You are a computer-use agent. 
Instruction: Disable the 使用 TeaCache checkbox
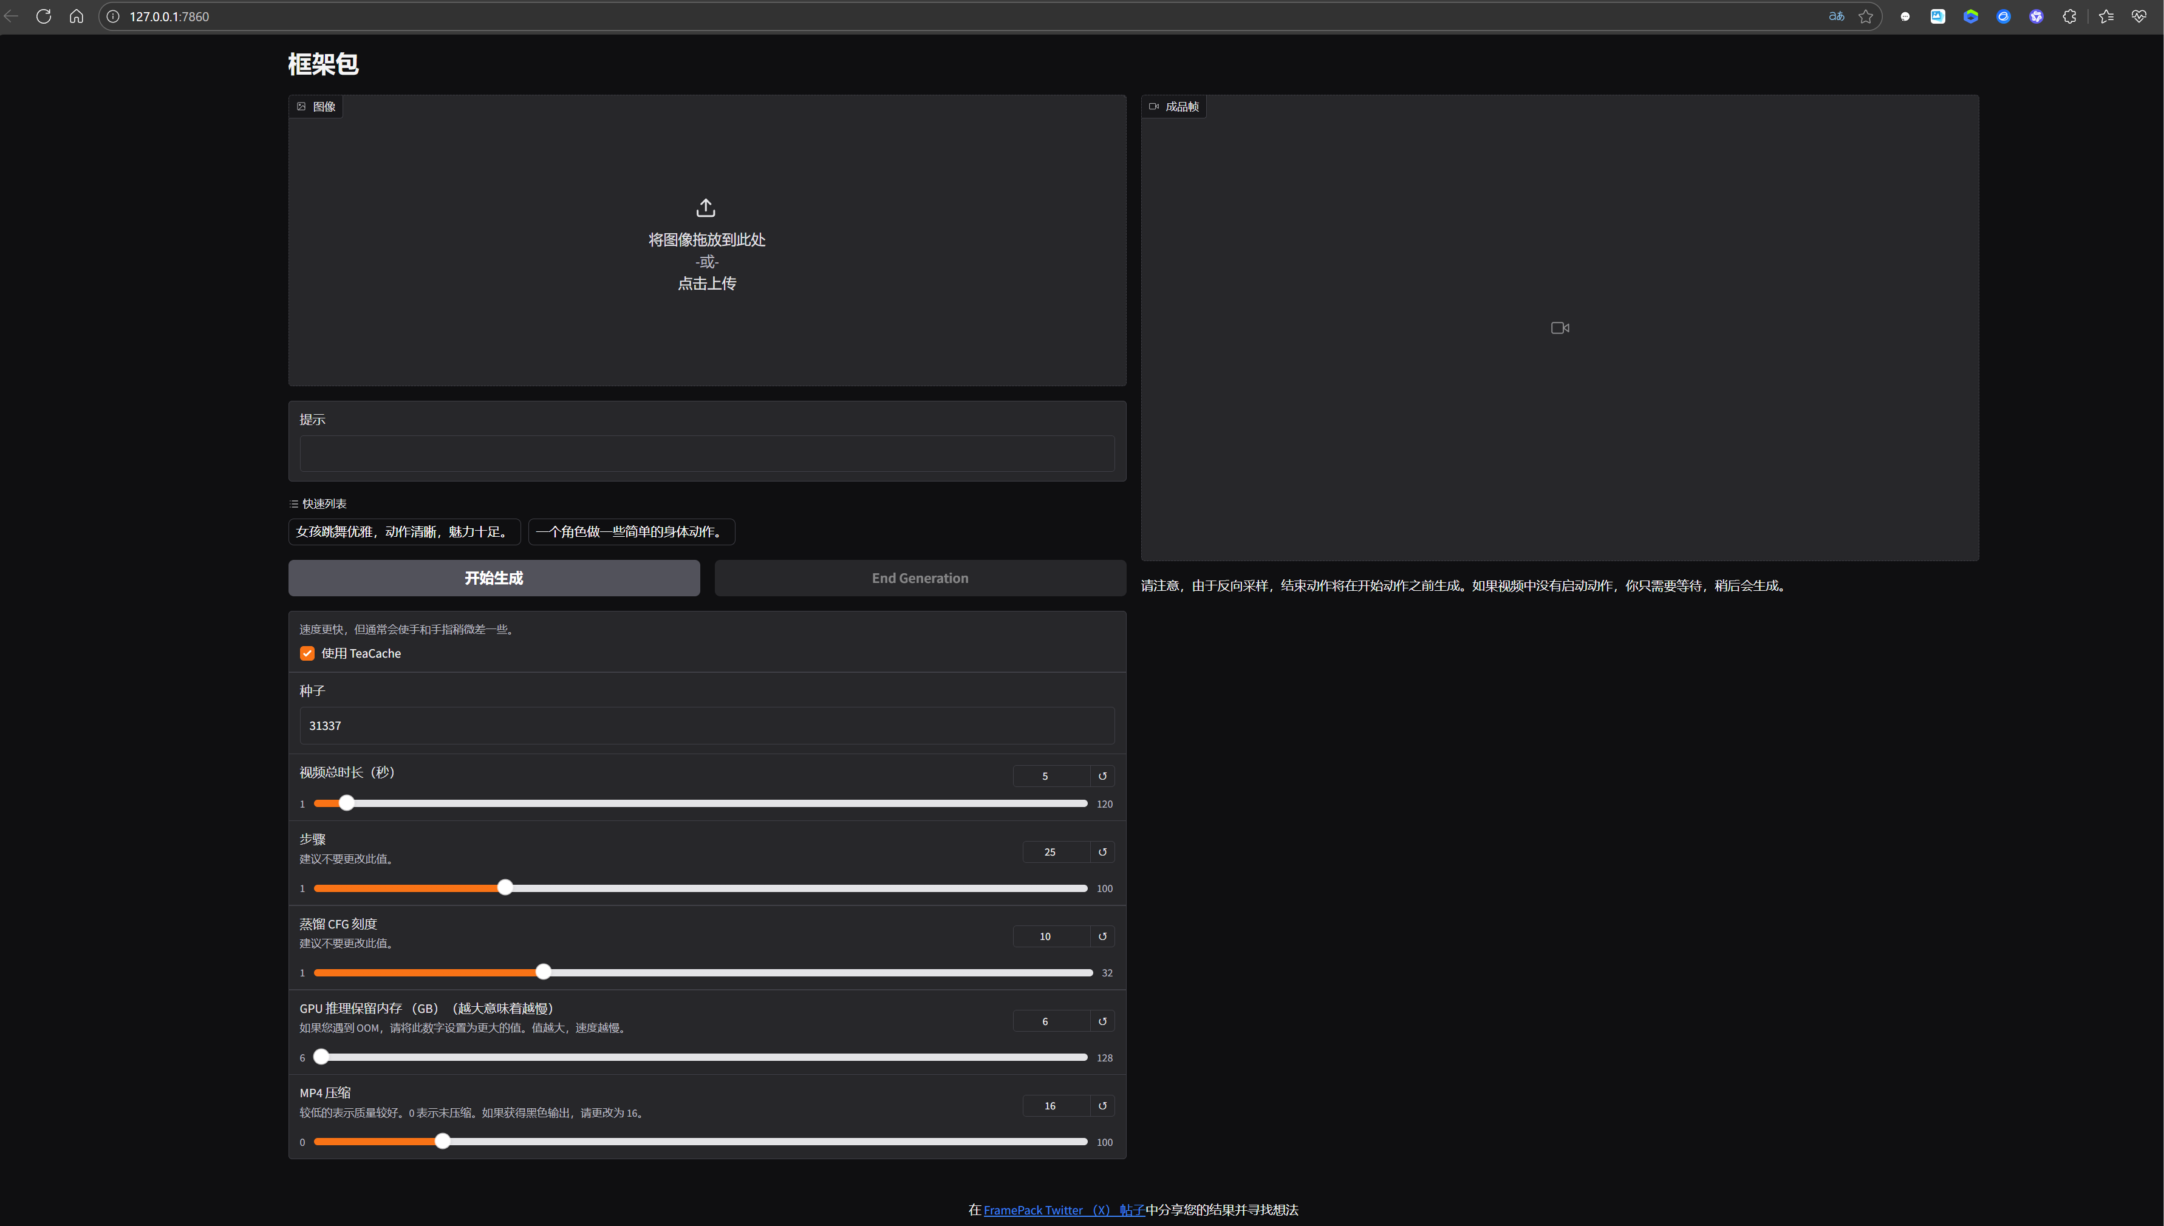coord(307,653)
